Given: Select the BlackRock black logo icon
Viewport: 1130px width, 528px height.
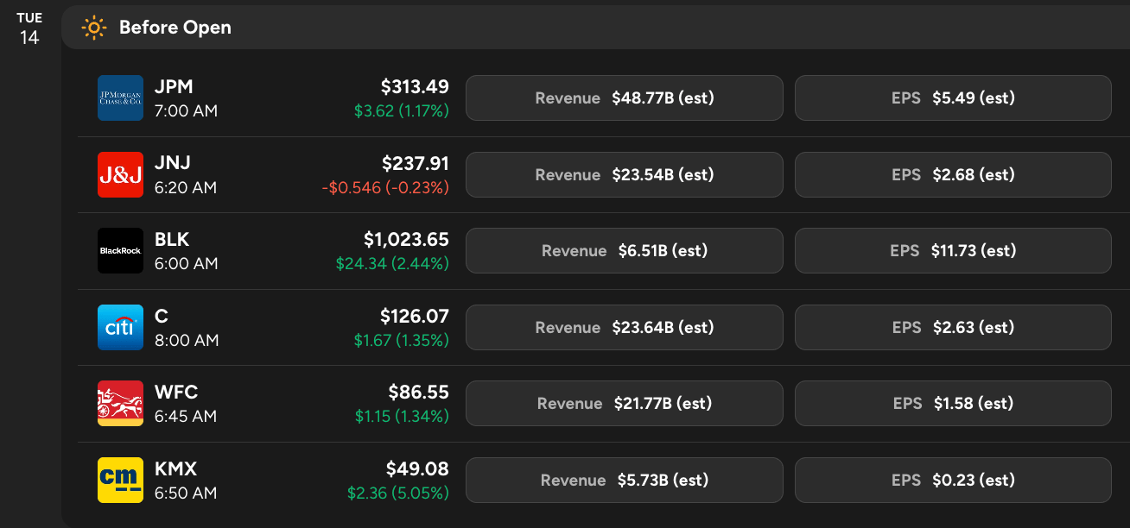Looking at the screenshot, I should pyautogui.click(x=120, y=251).
